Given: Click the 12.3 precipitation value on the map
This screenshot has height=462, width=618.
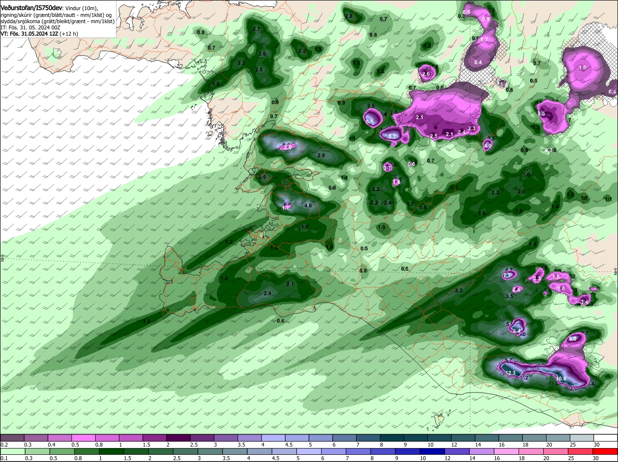Looking at the screenshot, I should (x=511, y=373).
